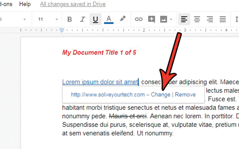Apply right align to text
239x149 pixels.
point(210,19)
